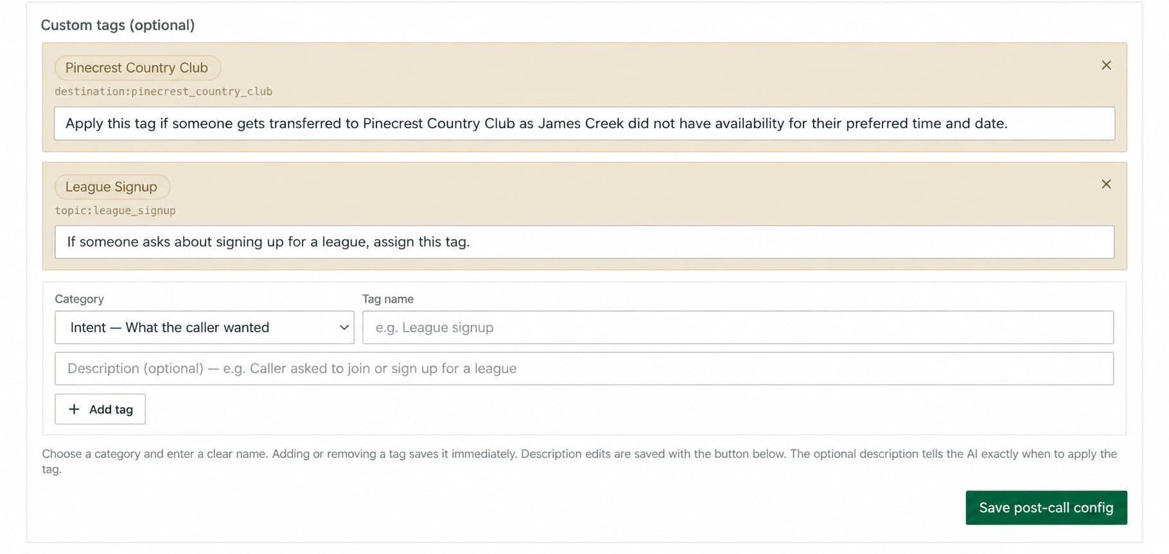Remove the Pinecrest Country Club tag

point(1106,65)
